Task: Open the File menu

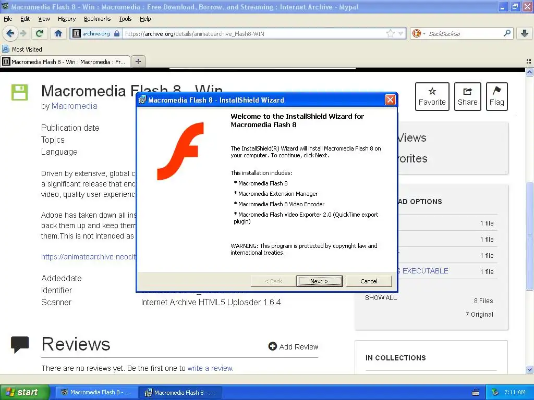Action: click(8, 19)
